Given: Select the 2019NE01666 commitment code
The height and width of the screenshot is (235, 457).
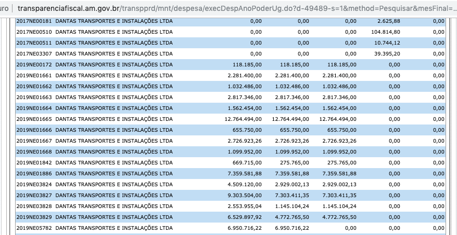Looking at the screenshot, I should 34,130.
